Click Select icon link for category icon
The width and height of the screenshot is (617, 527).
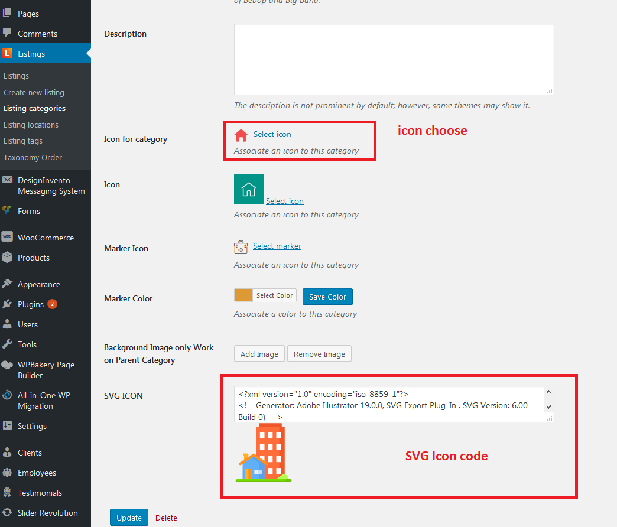coord(272,134)
